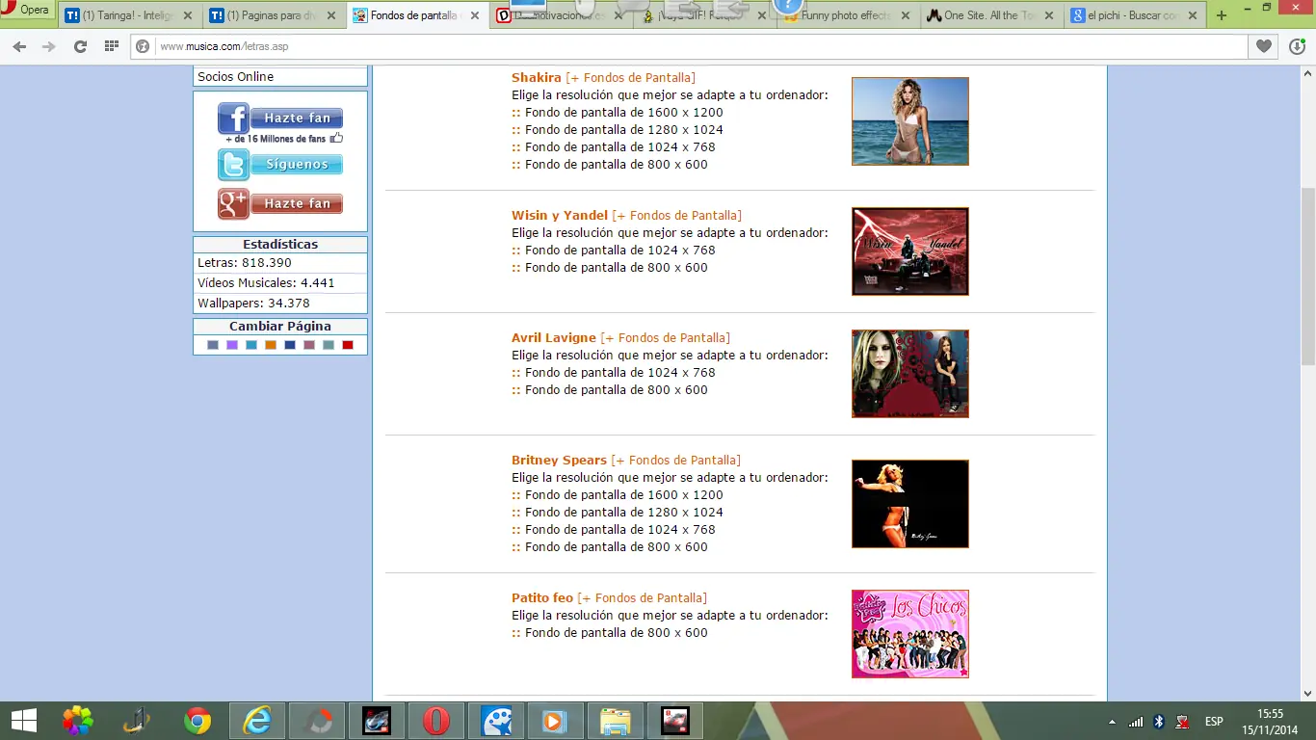Click "[+ Fondos de Pantalla]" next to Shakira
Viewport: 1316px width, 740px height.
click(x=630, y=78)
